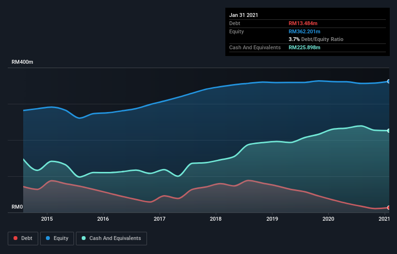
Task: Click the RM400m y-axis label
Action: pyautogui.click(x=22, y=62)
